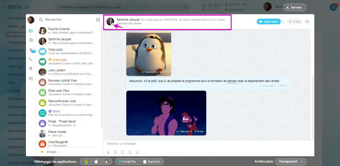Image resolution: width=340 pixels, height=166 pixels.
Task: Click the help question mark with badge 15
Action: click(x=333, y=7)
